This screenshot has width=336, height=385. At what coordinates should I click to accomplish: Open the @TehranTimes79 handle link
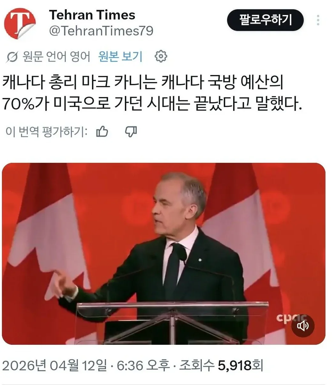(x=101, y=31)
